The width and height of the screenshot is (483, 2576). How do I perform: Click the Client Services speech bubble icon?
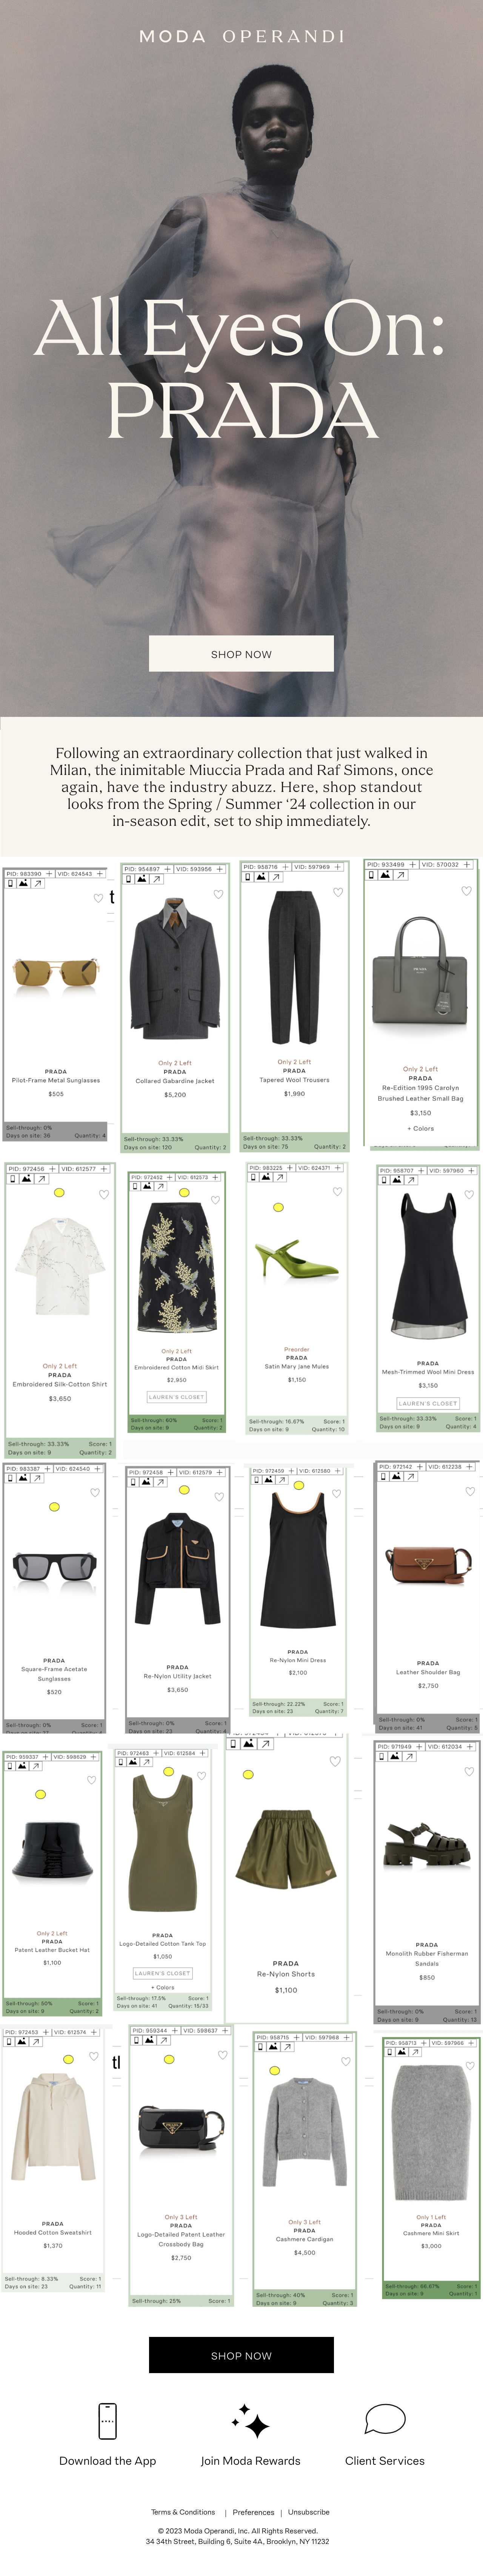[385, 2420]
